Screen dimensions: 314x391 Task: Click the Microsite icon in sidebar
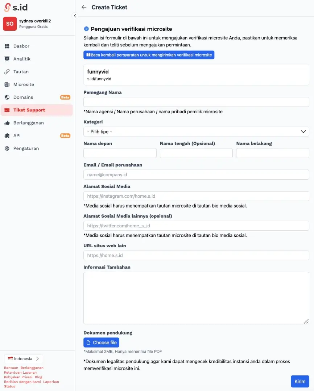(x=7, y=84)
